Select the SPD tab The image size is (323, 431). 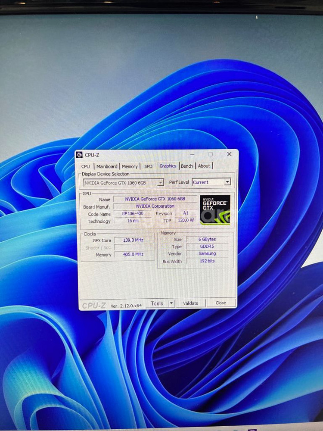pyautogui.click(x=148, y=166)
